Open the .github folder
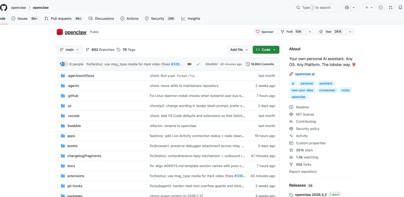 tap(73, 96)
